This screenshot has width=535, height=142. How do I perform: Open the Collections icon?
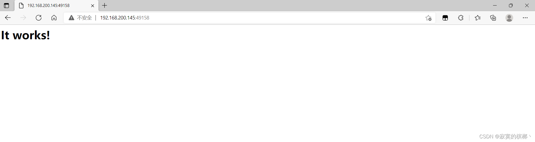point(493,18)
